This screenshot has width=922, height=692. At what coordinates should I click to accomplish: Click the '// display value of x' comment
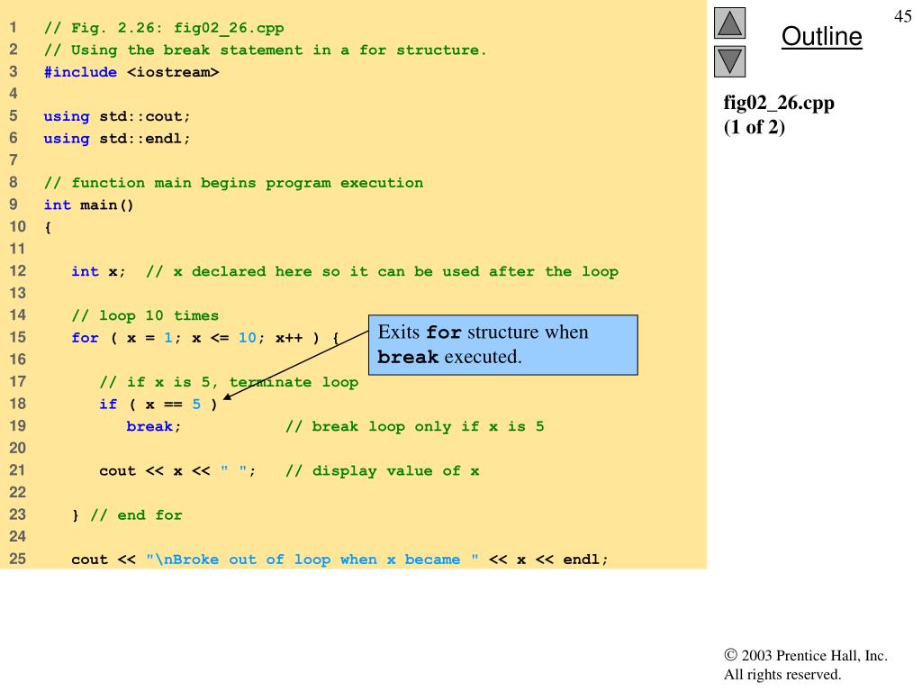click(382, 470)
